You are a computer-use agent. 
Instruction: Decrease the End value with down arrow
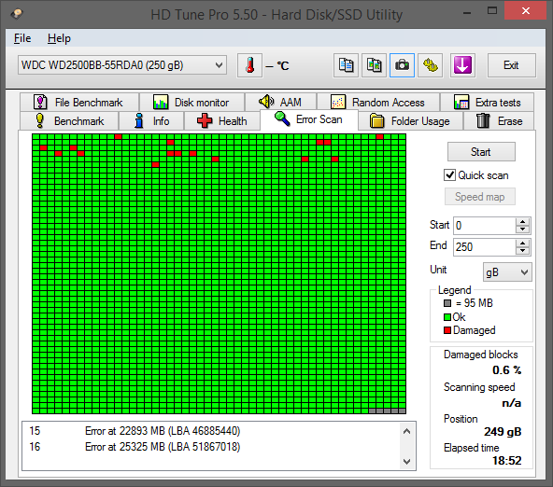click(523, 251)
